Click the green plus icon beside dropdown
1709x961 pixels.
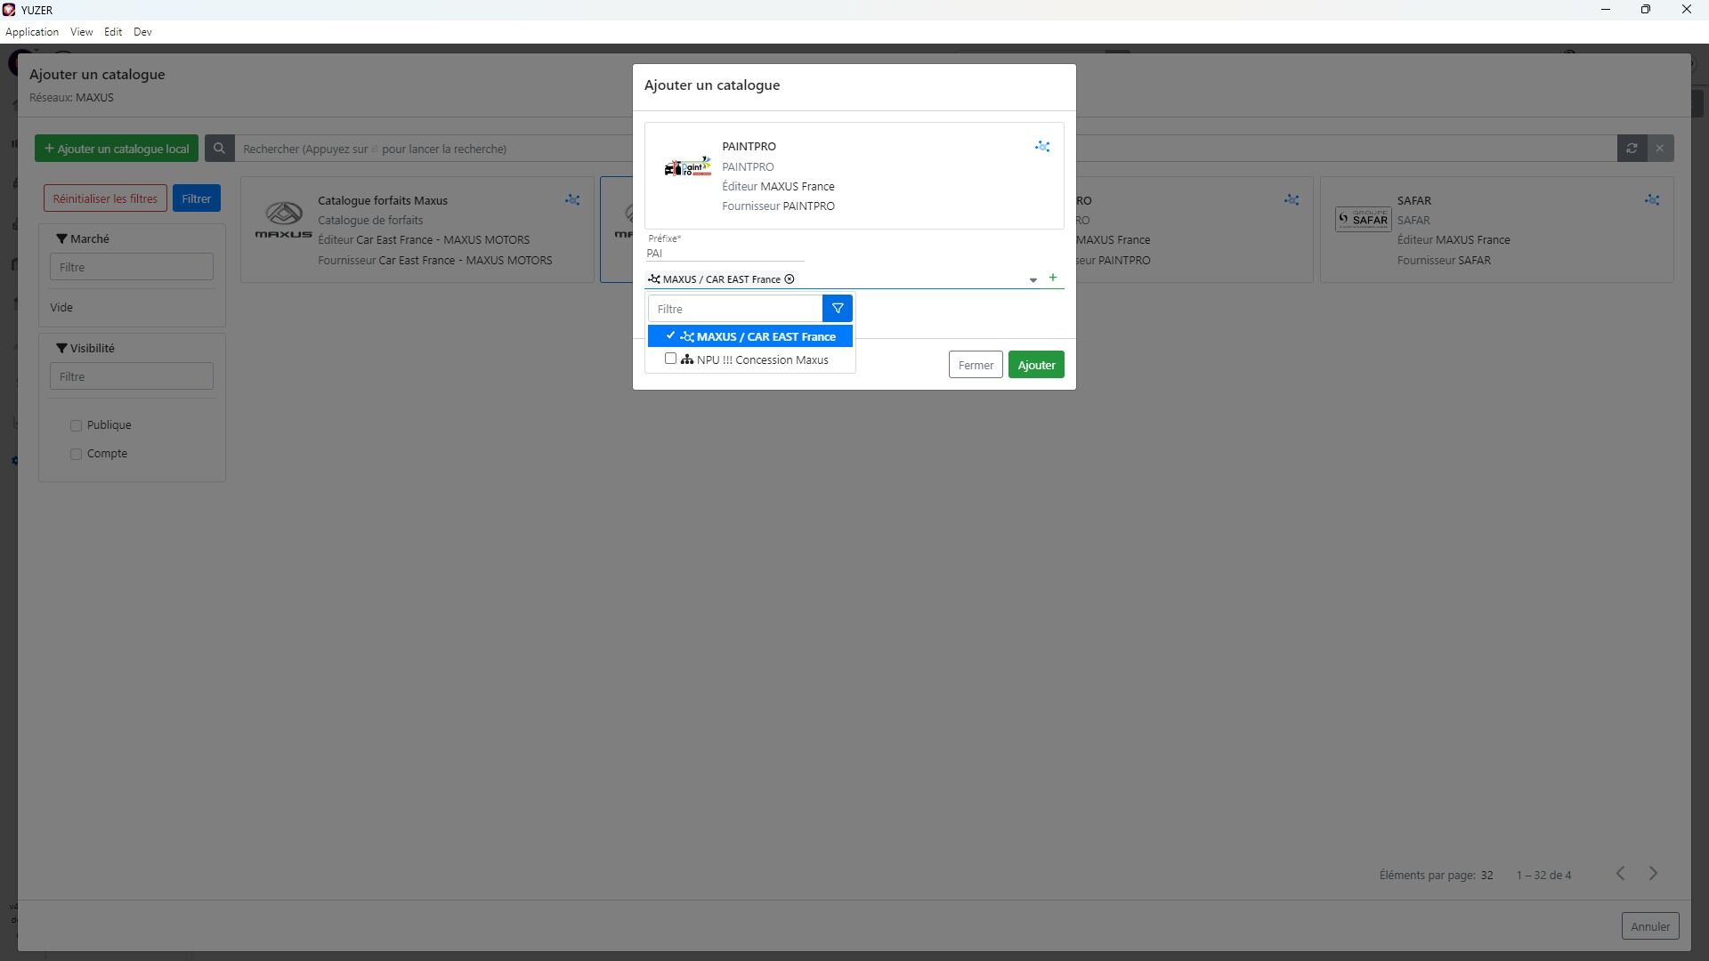[1053, 278]
